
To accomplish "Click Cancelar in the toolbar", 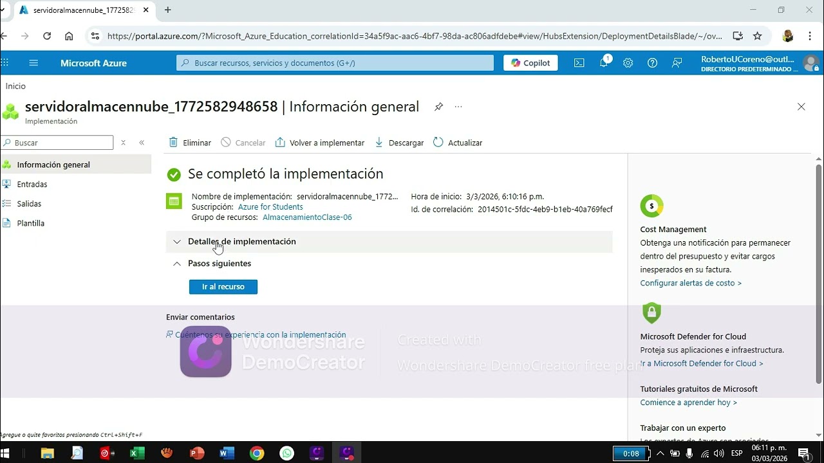I will 243,143.
